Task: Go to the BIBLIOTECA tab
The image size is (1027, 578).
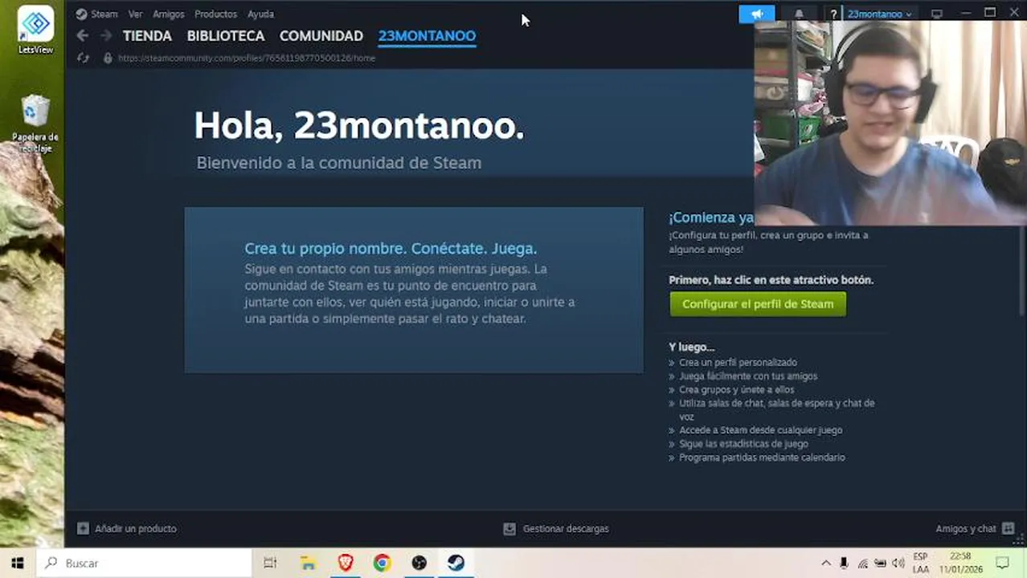Action: pos(226,36)
